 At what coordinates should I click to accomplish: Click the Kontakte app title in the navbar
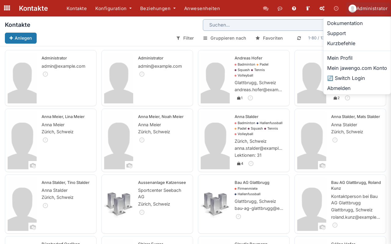tap(33, 8)
